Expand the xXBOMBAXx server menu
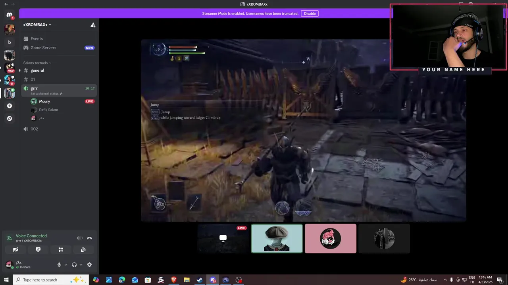The width and height of the screenshot is (508, 285). [x=37, y=25]
